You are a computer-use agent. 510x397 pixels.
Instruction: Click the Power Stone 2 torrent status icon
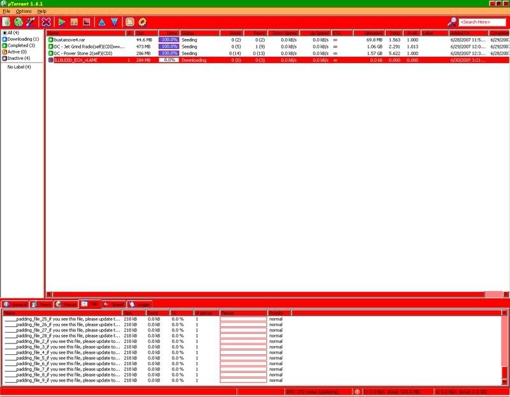(51, 54)
